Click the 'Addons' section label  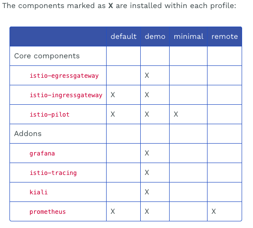coord(28,134)
